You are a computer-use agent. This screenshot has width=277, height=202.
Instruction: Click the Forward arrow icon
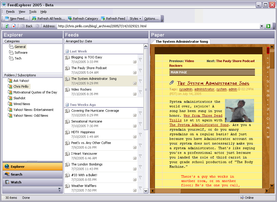point(37,26)
